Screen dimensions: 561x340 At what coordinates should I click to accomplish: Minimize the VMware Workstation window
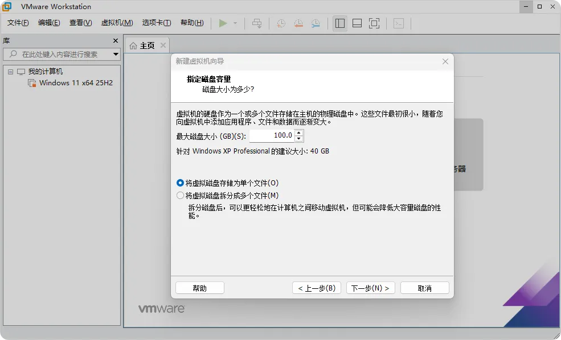(x=526, y=6)
